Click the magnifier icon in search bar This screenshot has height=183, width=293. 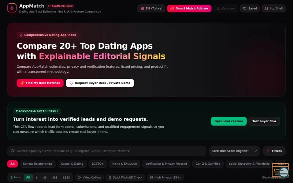point(12,151)
